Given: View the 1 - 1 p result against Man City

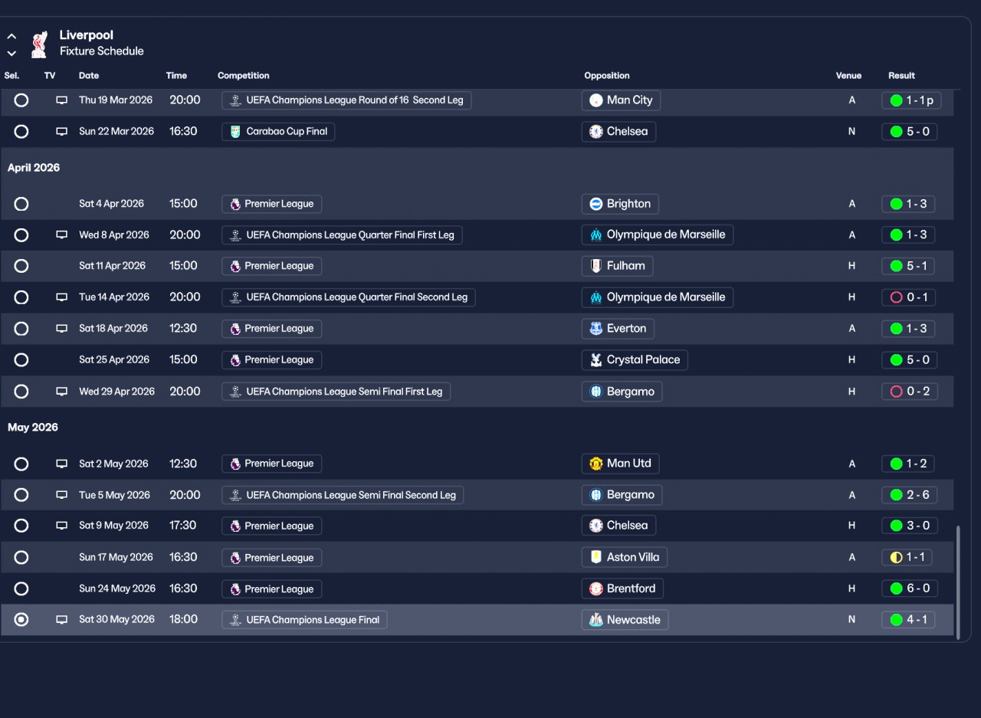Looking at the screenshot, I should pyautogui.click(x=911, y=100).
